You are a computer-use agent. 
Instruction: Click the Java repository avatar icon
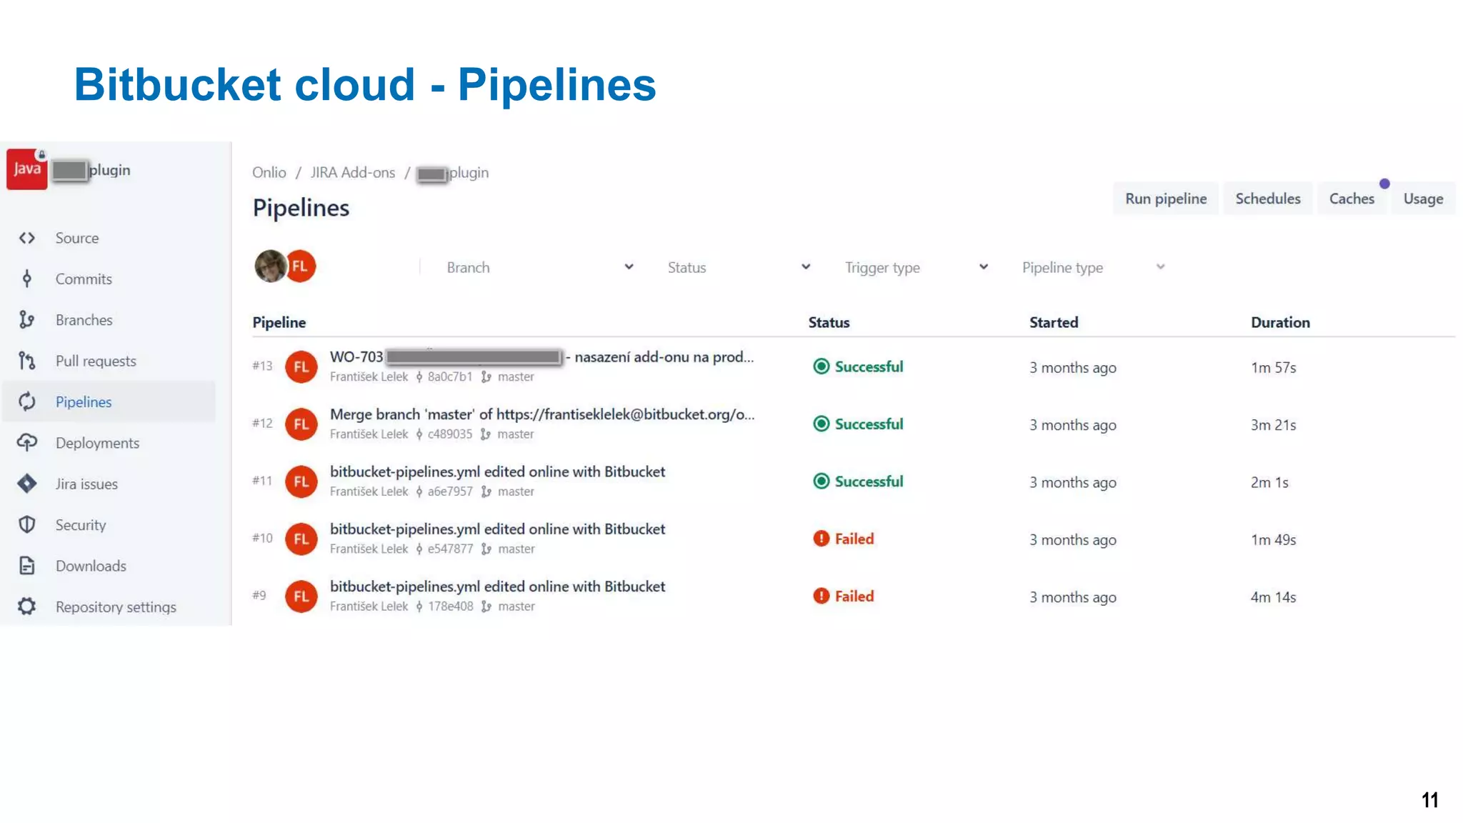(x=27, y=169)
